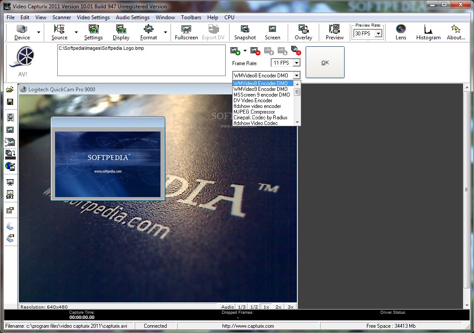
Task: Open the Video Settings menu
Action: pos(93,17)
